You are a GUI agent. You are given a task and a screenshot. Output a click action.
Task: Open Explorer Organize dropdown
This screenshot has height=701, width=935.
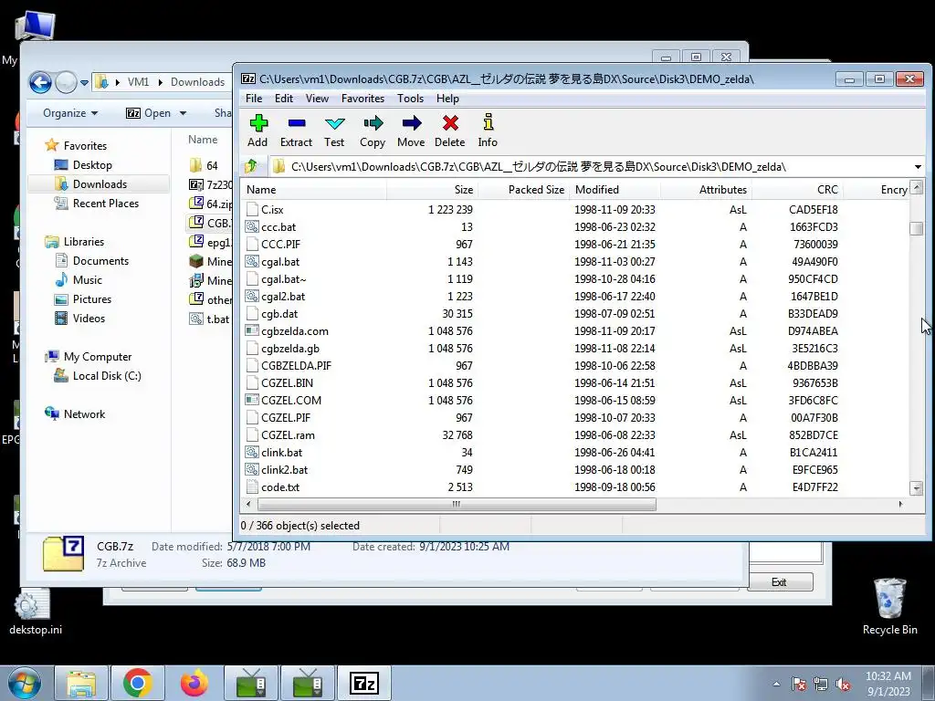[x=69, y=113]
